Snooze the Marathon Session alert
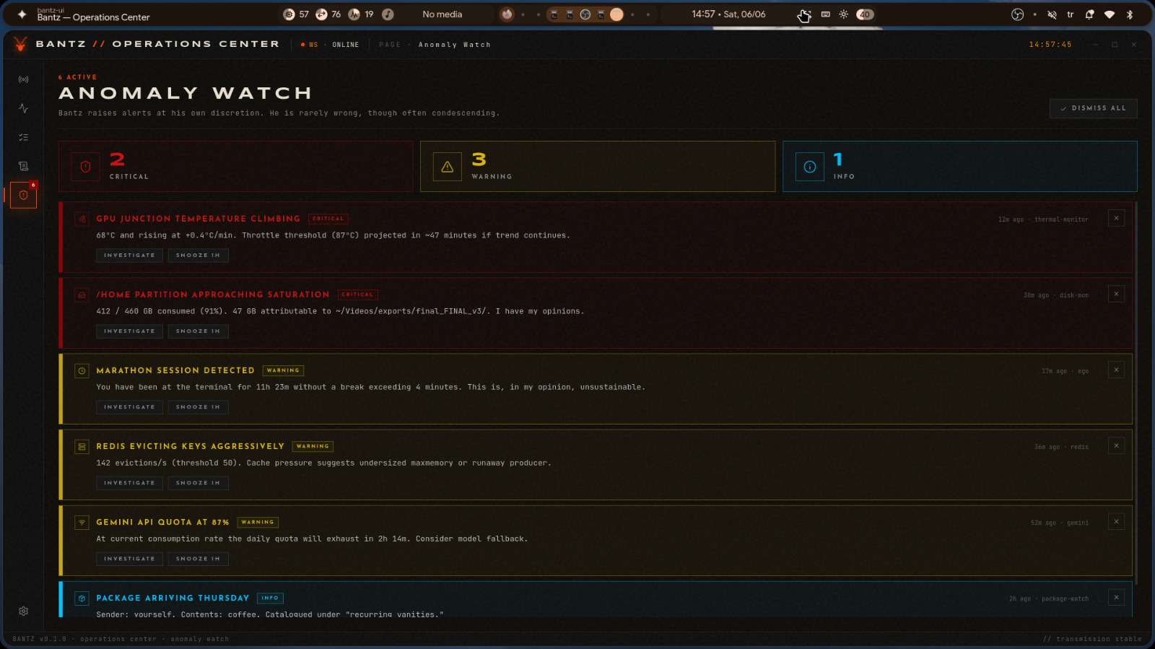Viewport: 1155px width, 649px height. (198, 407)
